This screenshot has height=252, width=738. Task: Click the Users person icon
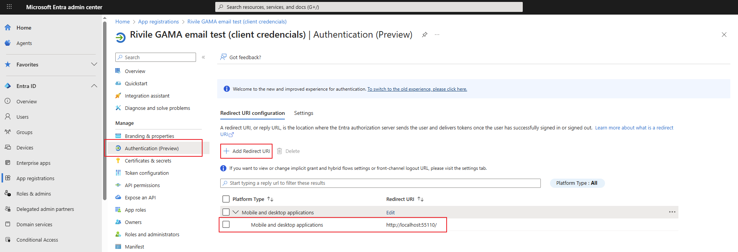tap(8, 116)
